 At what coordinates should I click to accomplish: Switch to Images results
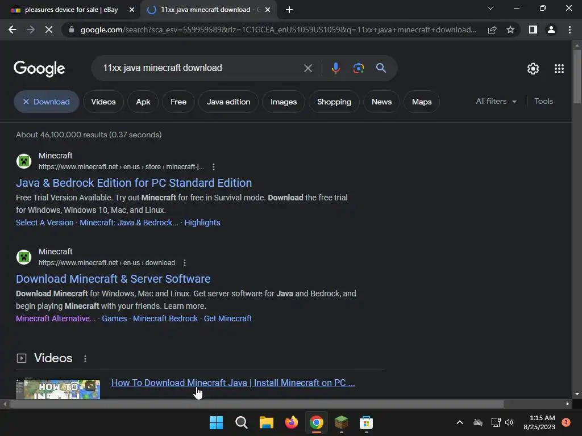[x=284, y=102]
